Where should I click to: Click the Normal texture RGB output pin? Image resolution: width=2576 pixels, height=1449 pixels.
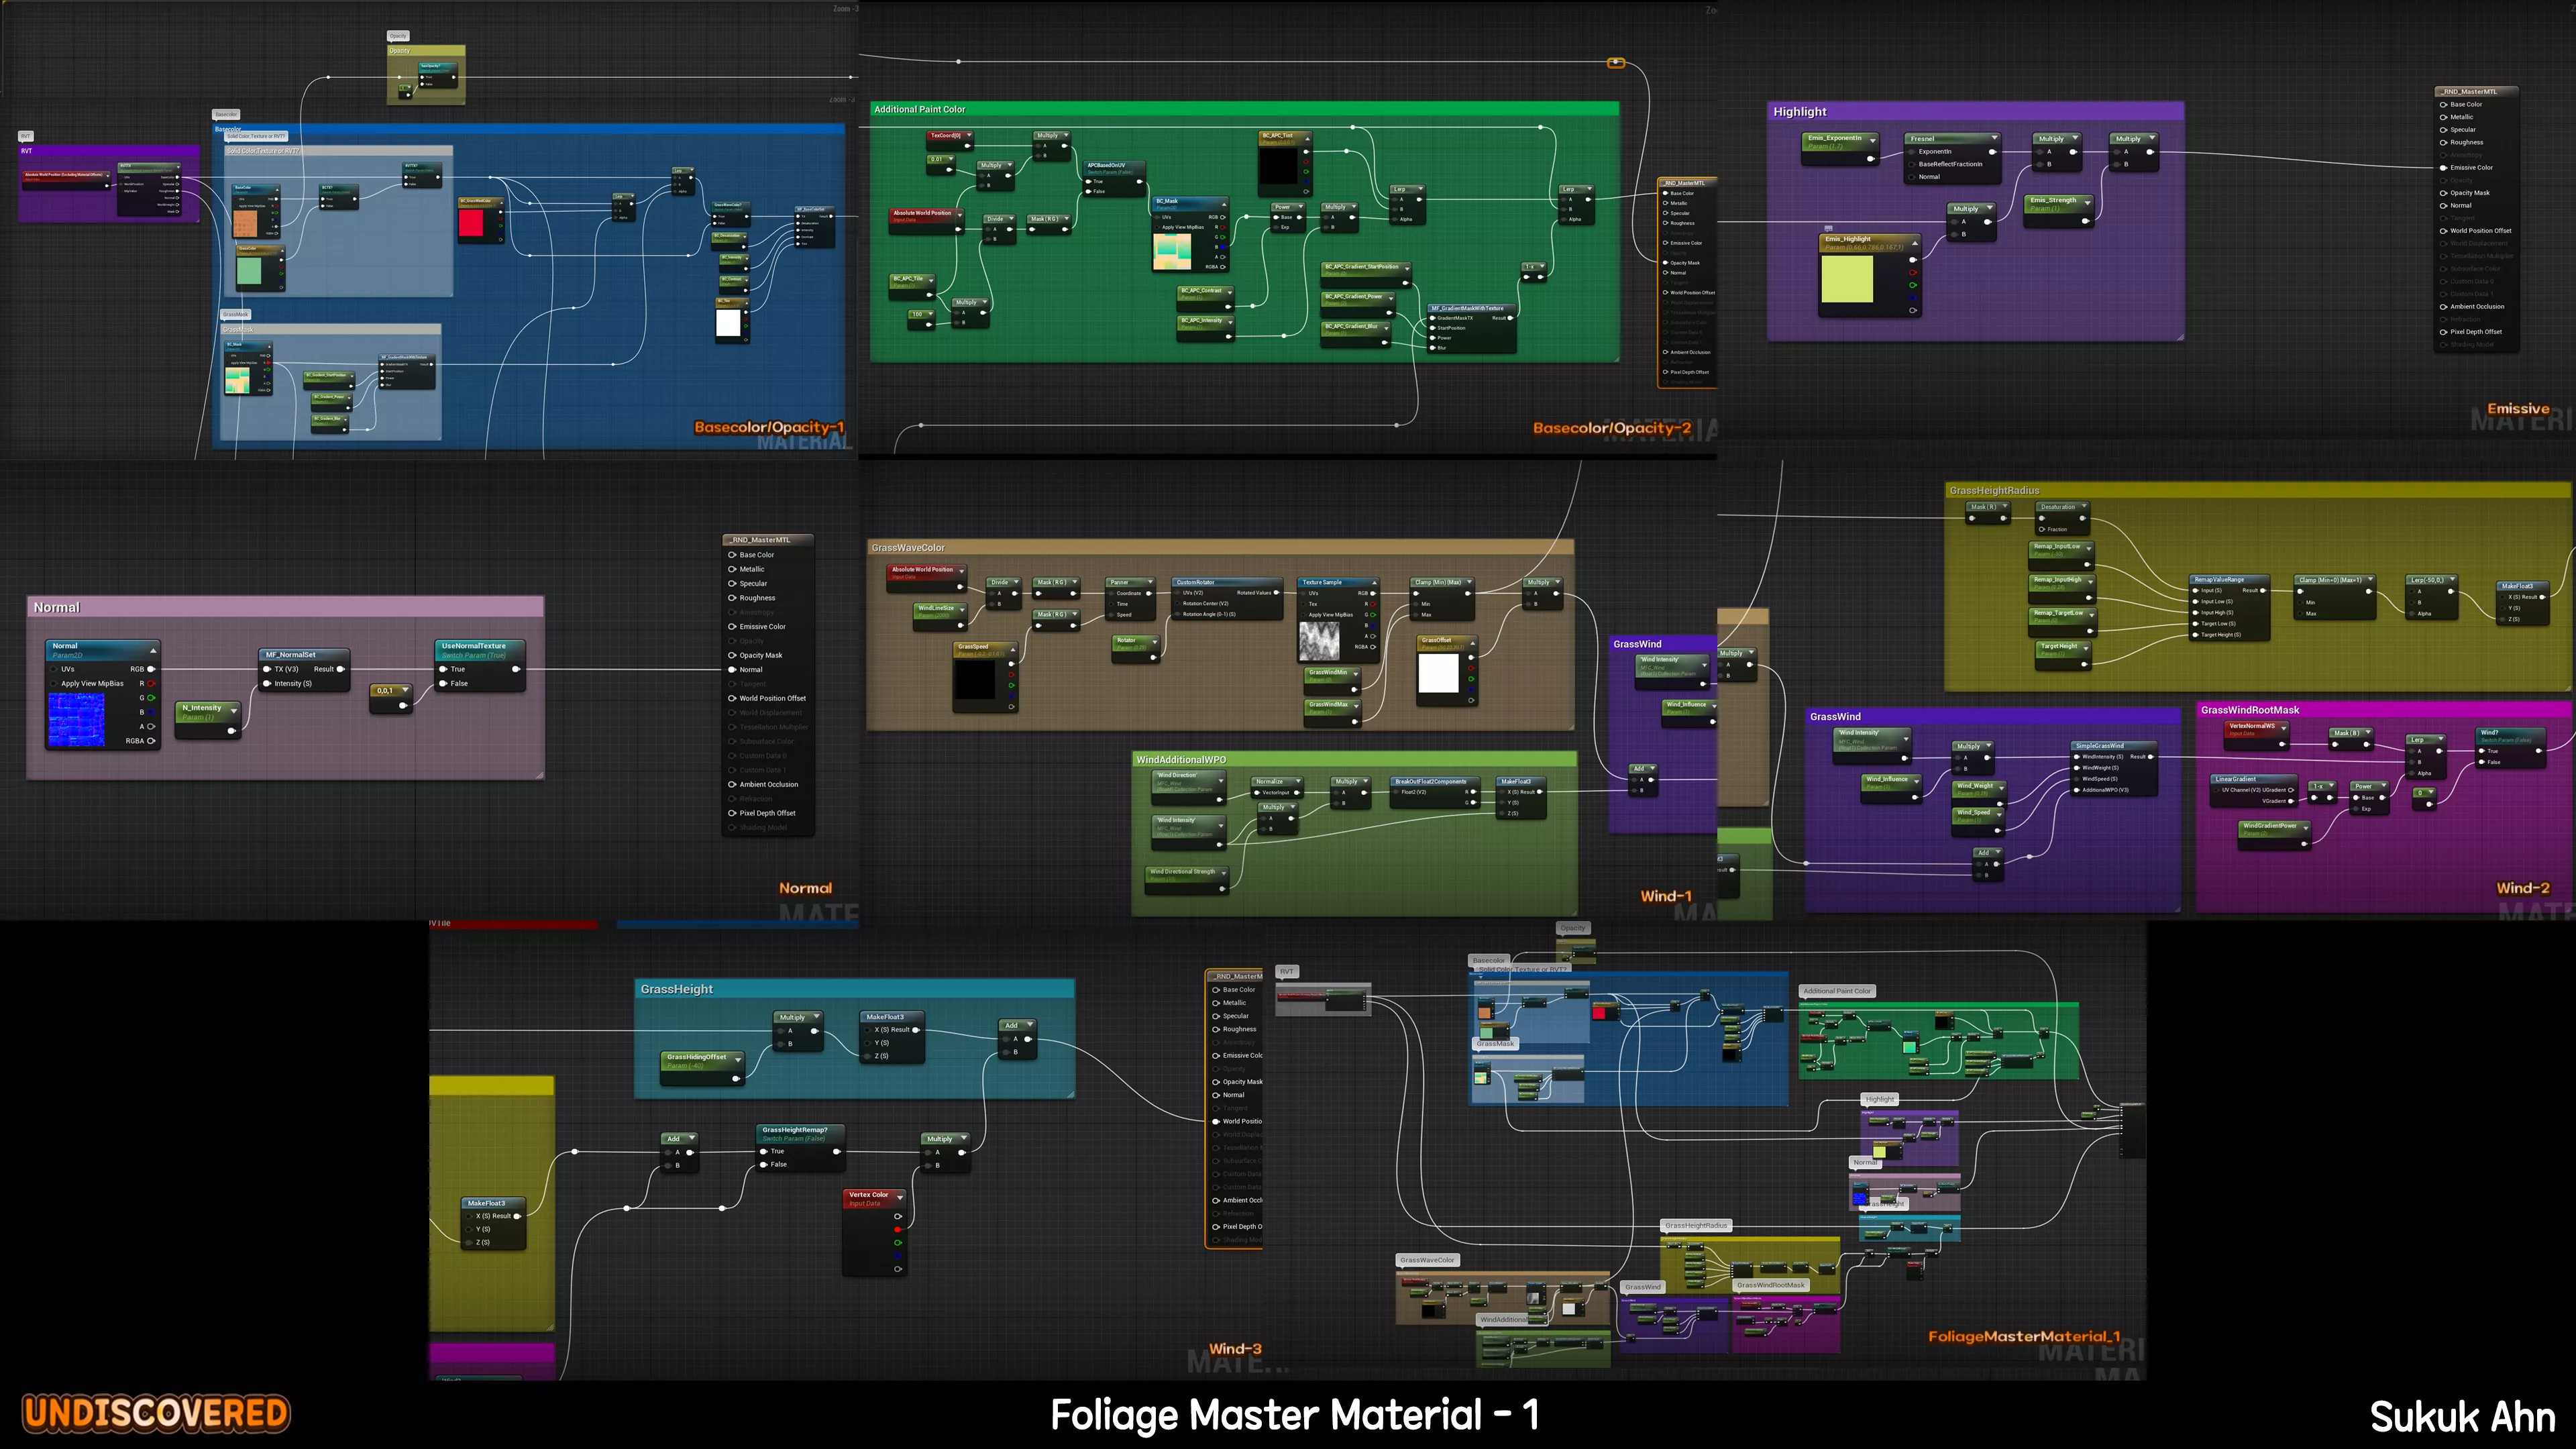[x=151, y=669]
